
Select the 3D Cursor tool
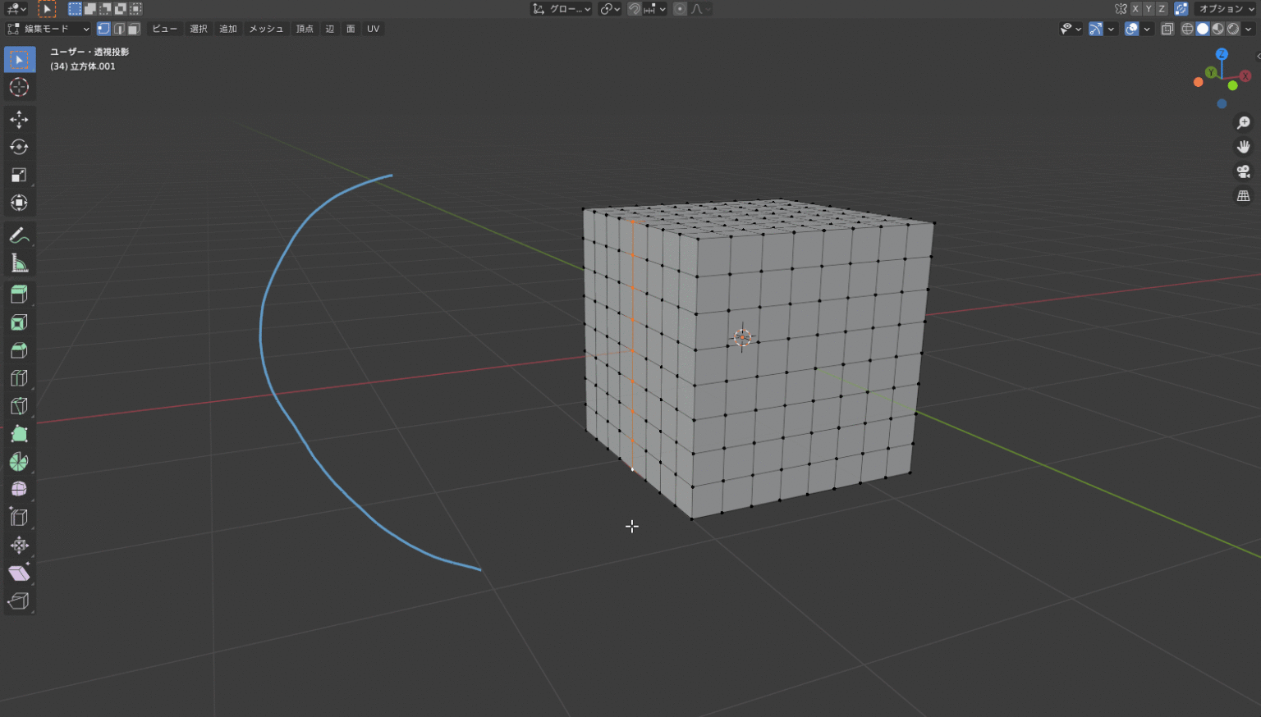tap(19, 87)
